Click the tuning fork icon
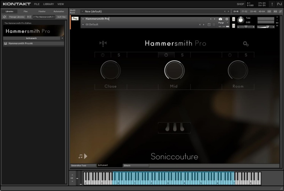The width and height of the screenshot is (284, 191). click(x=103, y=43)
